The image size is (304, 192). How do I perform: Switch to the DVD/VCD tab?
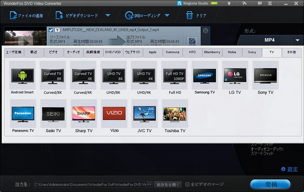point(113,53)
